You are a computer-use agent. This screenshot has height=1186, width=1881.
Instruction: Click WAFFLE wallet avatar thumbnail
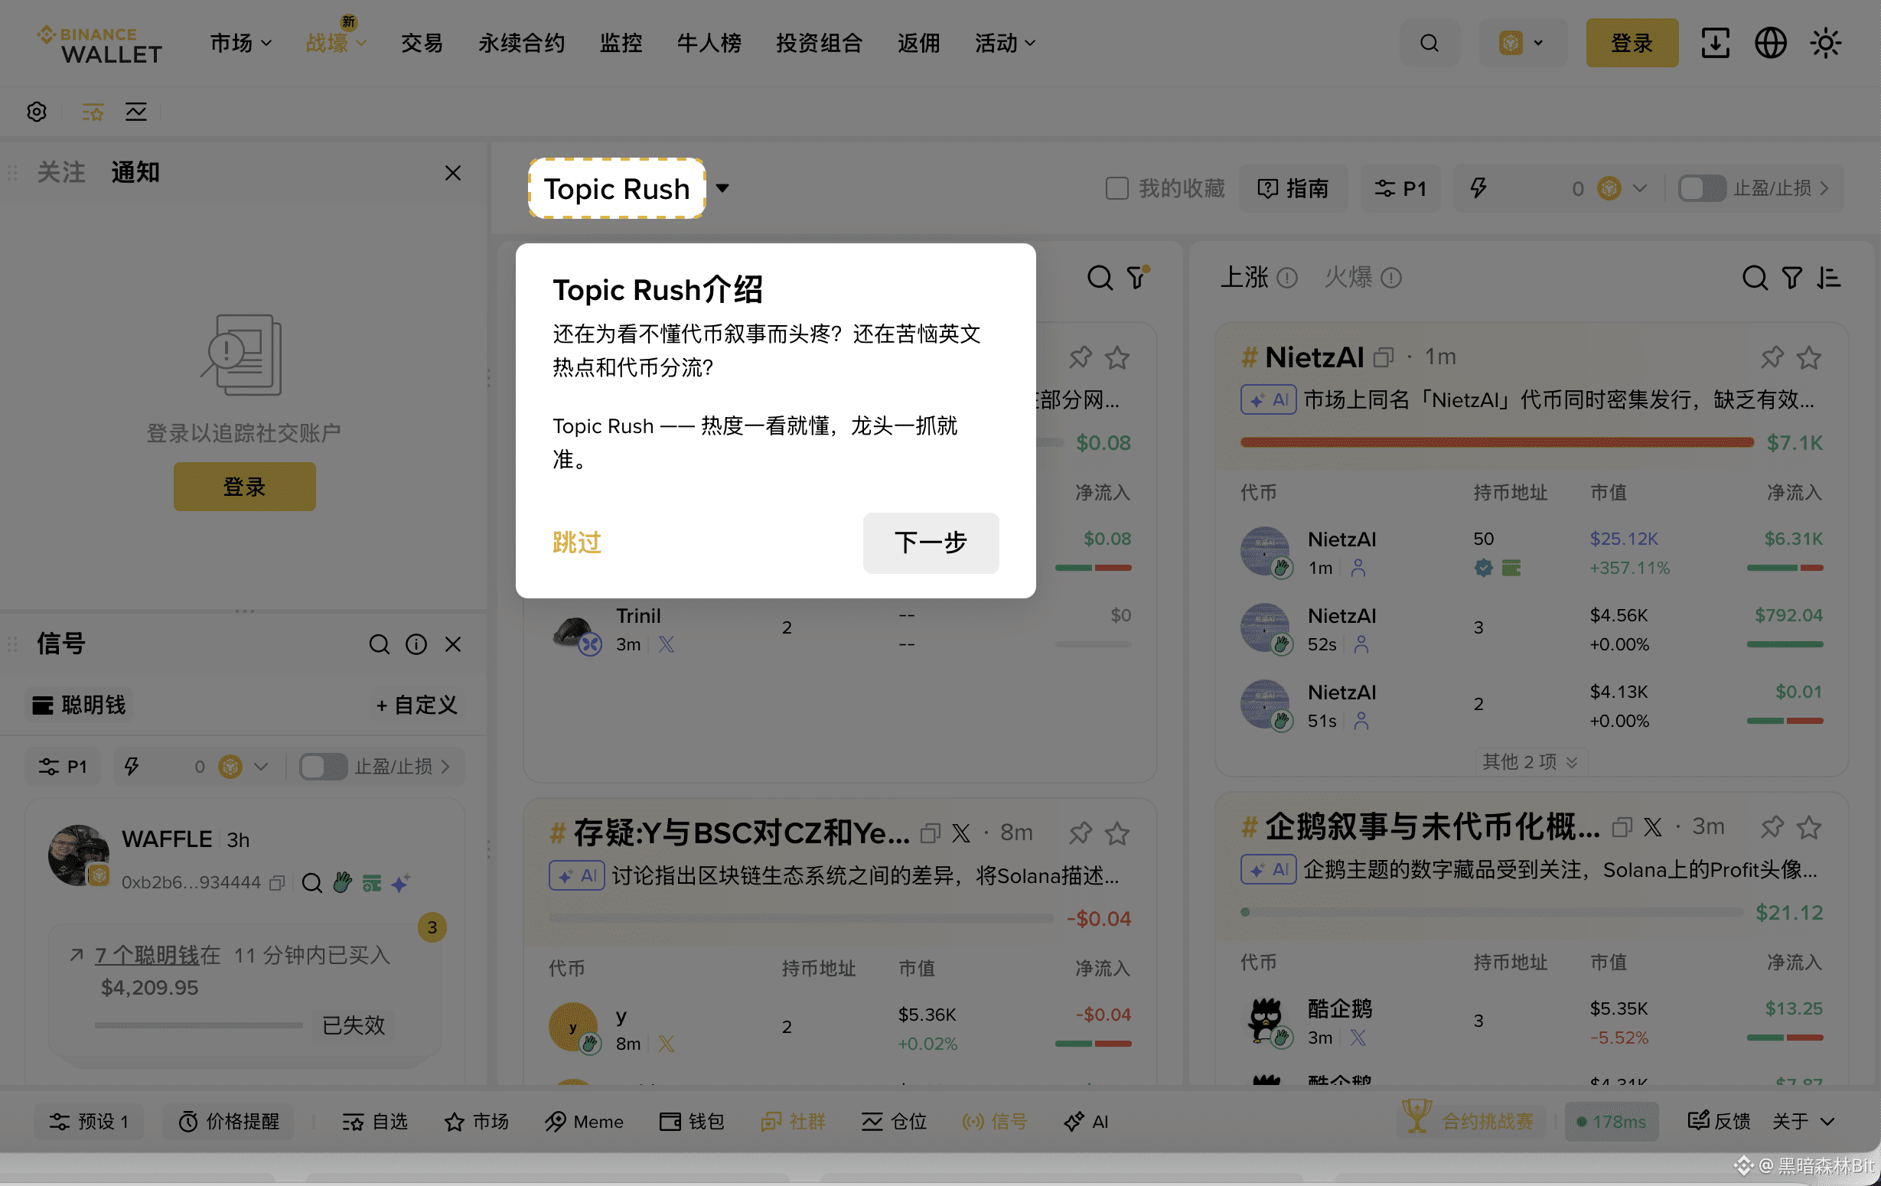point(78,855)
